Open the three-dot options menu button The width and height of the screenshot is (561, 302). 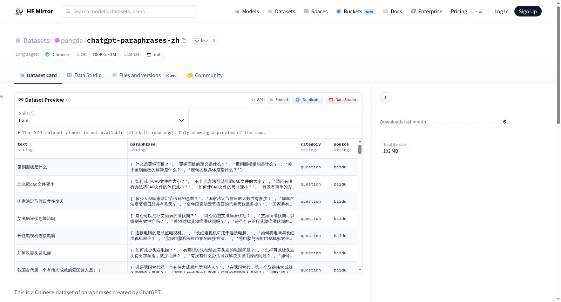pyautogui.click(x=385, y=98)
